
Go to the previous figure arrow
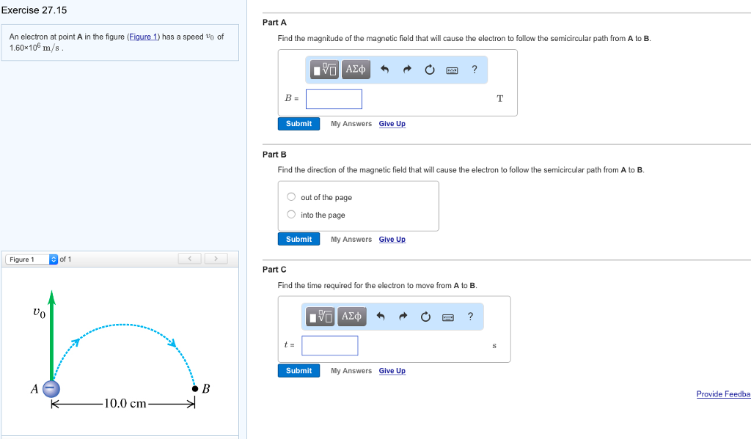189,259
